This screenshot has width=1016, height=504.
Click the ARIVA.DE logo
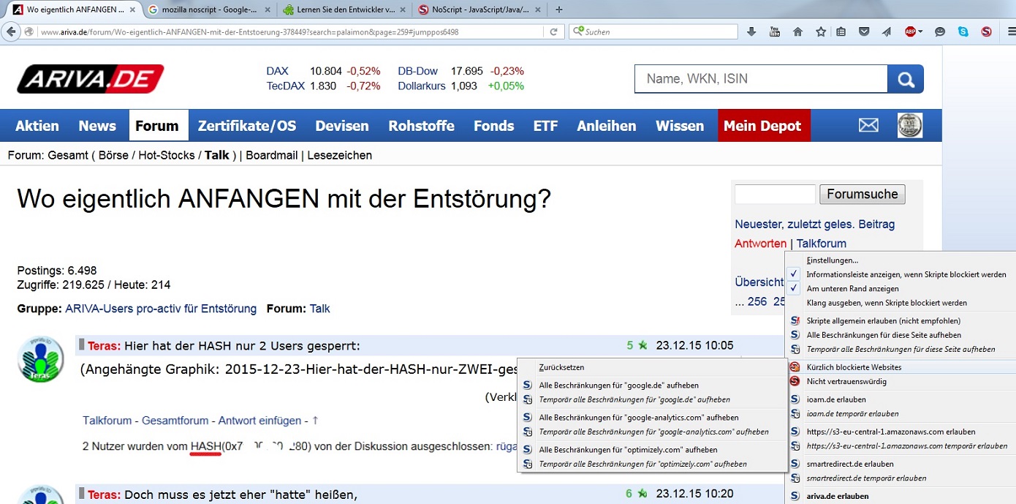pyautogui.click(x=91, y=79)
